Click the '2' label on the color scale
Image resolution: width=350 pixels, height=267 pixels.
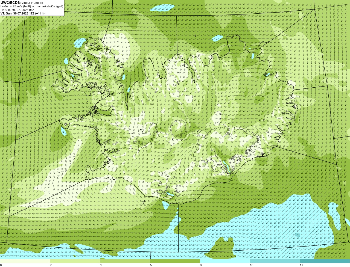(51, 265)
